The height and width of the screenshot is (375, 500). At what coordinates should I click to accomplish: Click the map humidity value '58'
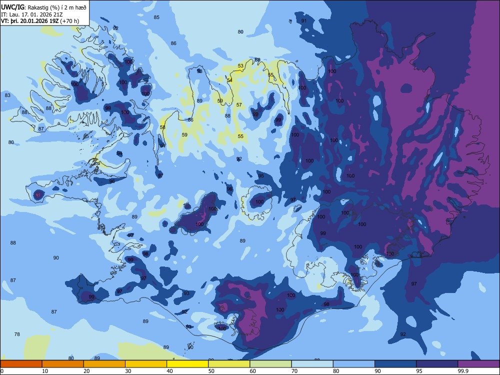[x=162, y=127]
